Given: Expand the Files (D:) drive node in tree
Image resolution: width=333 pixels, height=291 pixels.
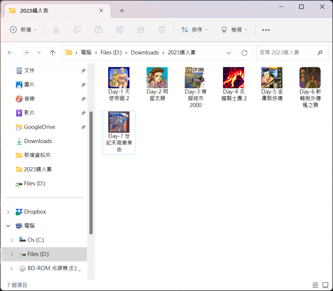Looking at the screenshot, I should tap(12, 254).
